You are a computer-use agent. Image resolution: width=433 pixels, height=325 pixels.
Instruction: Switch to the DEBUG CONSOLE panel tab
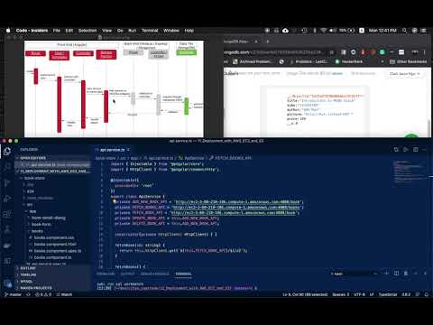(x=155, y=274)
